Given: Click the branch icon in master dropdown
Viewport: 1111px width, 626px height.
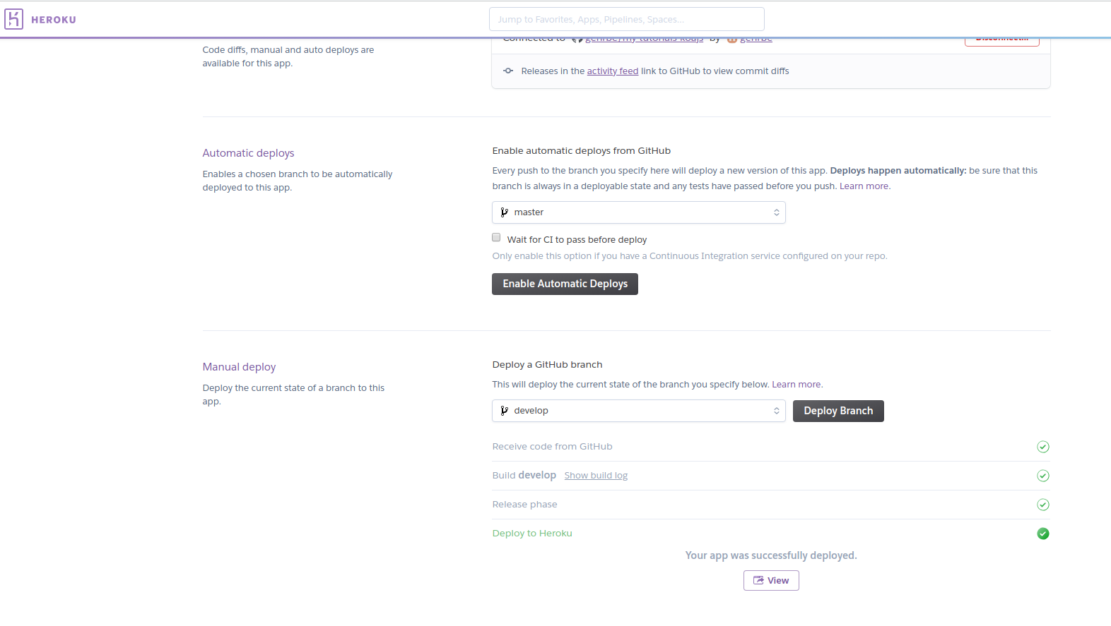Looking at the screenshot, I should pyautogui.click(x=504, y=212).
